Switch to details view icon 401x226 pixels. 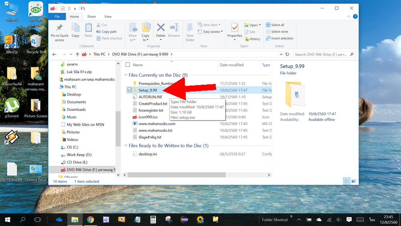tap(347, 181)
